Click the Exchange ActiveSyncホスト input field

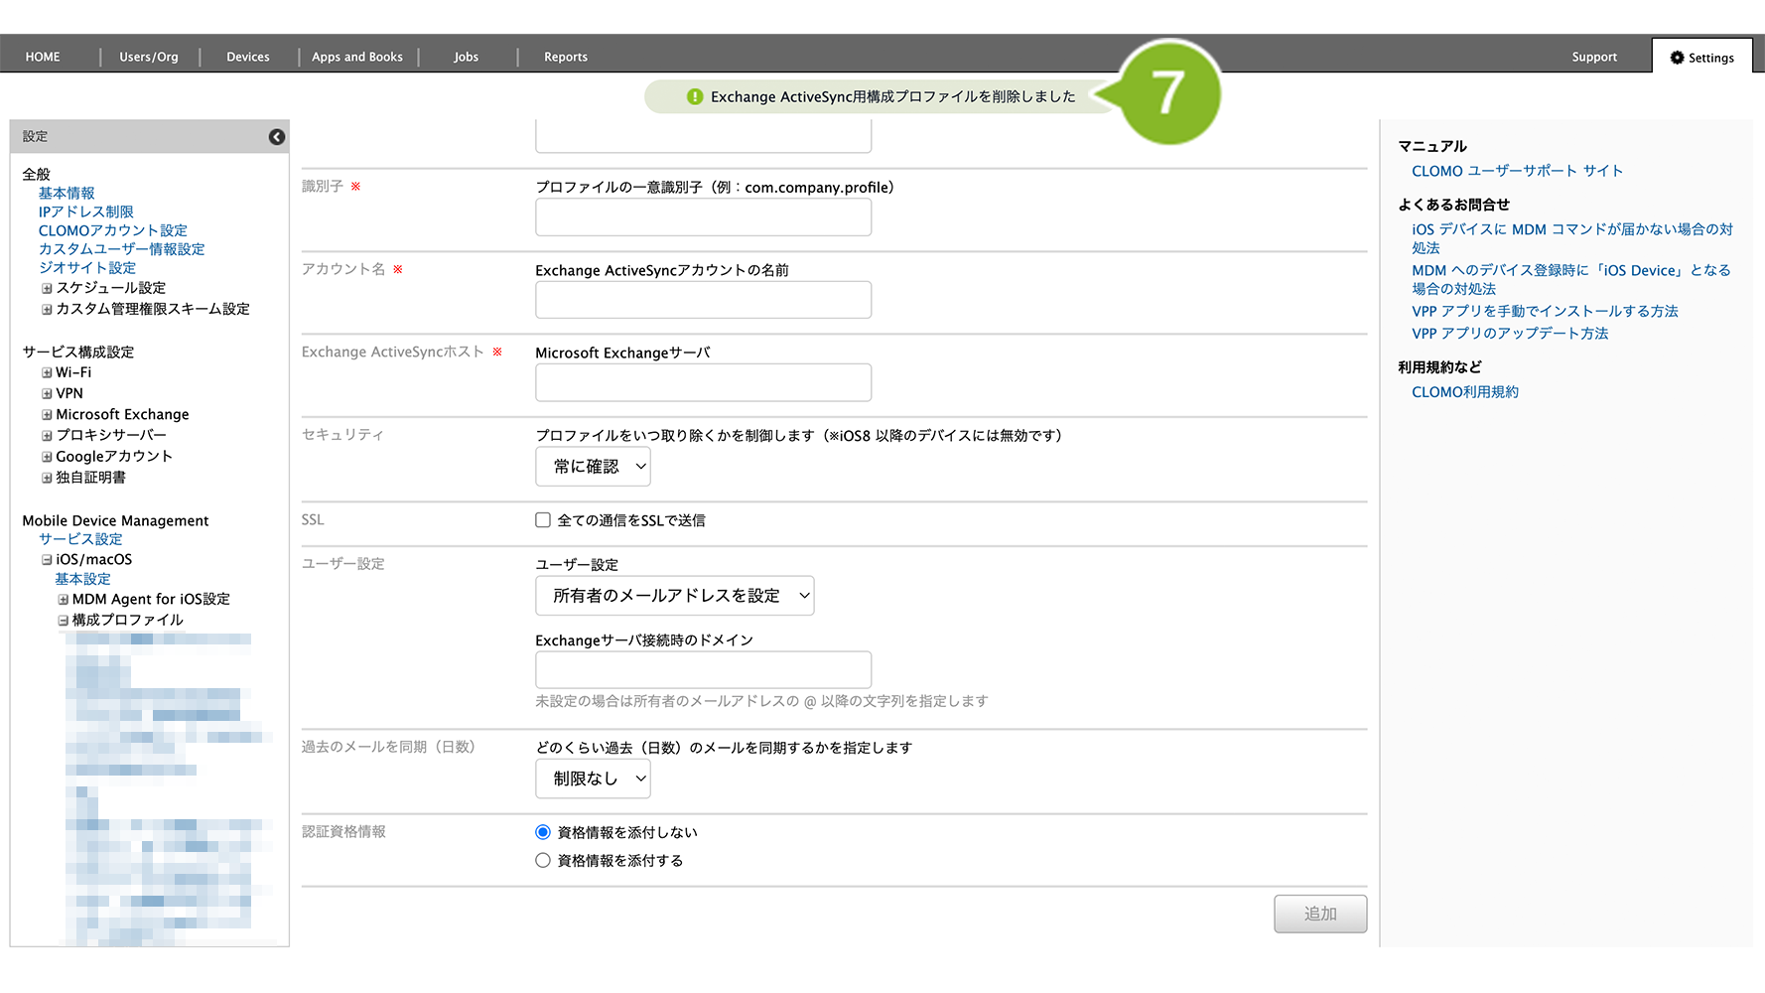coord(703,382)
